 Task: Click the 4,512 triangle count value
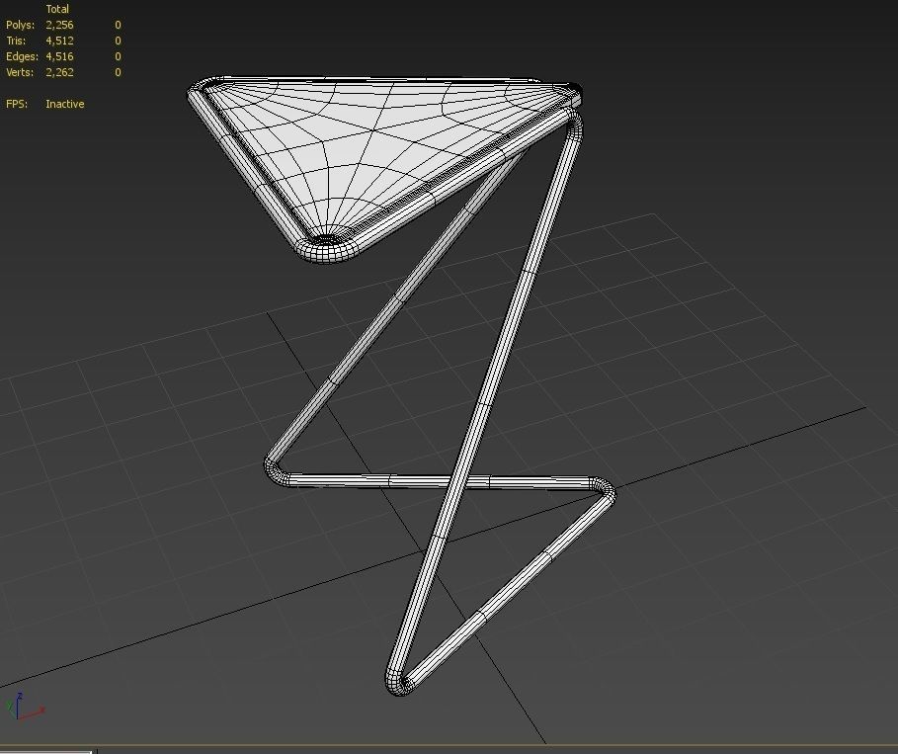[x=59, y=41]
